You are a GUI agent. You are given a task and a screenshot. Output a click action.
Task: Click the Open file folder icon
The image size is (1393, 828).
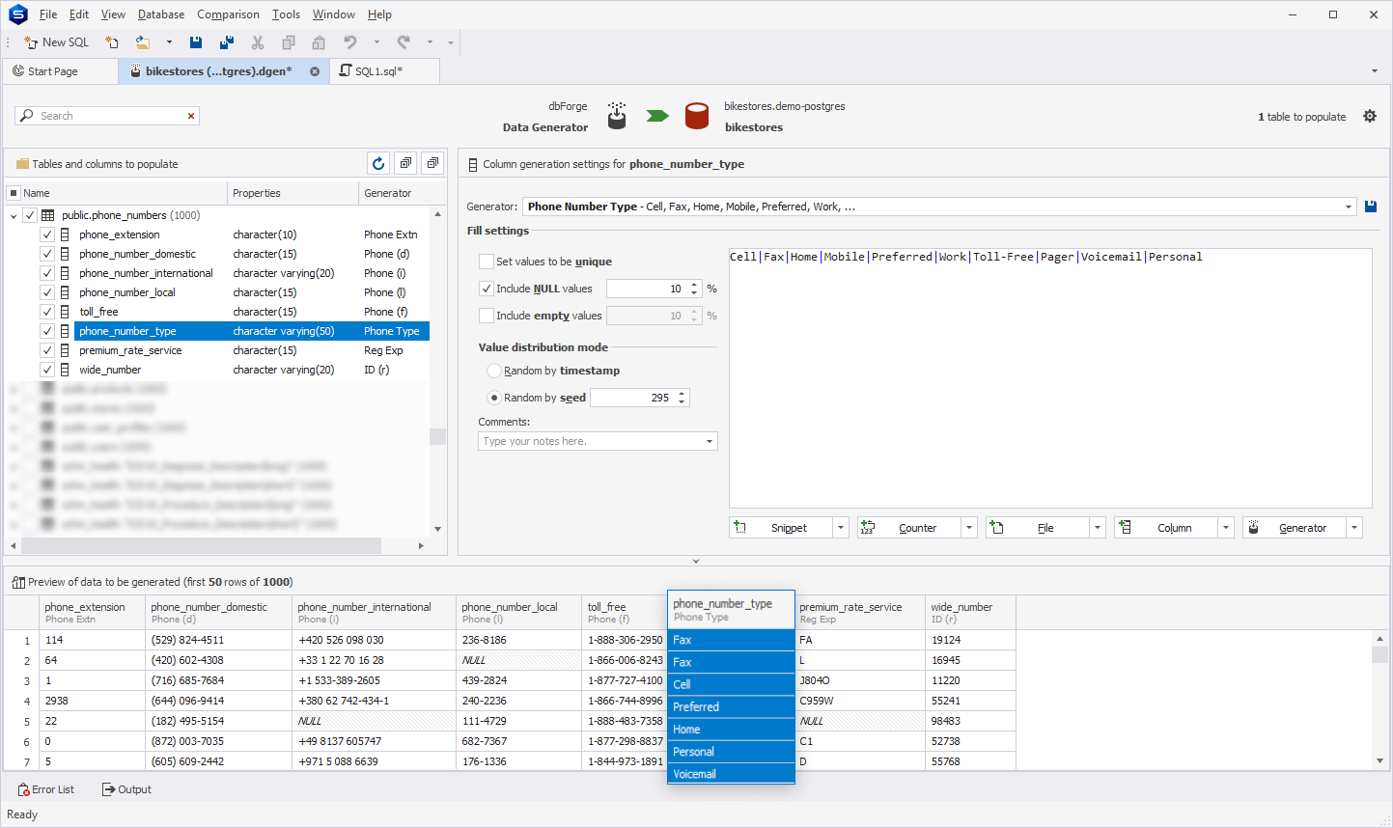click(x=143, y=42)
